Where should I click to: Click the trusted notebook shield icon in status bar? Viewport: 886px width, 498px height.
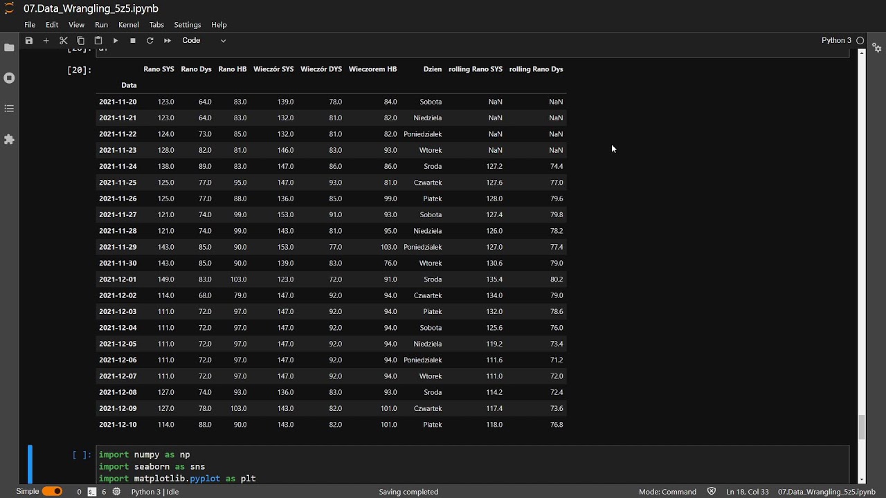point(712,492)
